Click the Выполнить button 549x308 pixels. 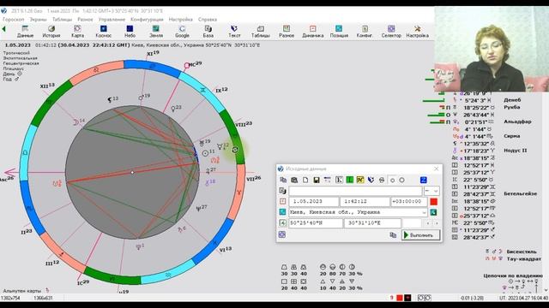[x=420, y=235]
